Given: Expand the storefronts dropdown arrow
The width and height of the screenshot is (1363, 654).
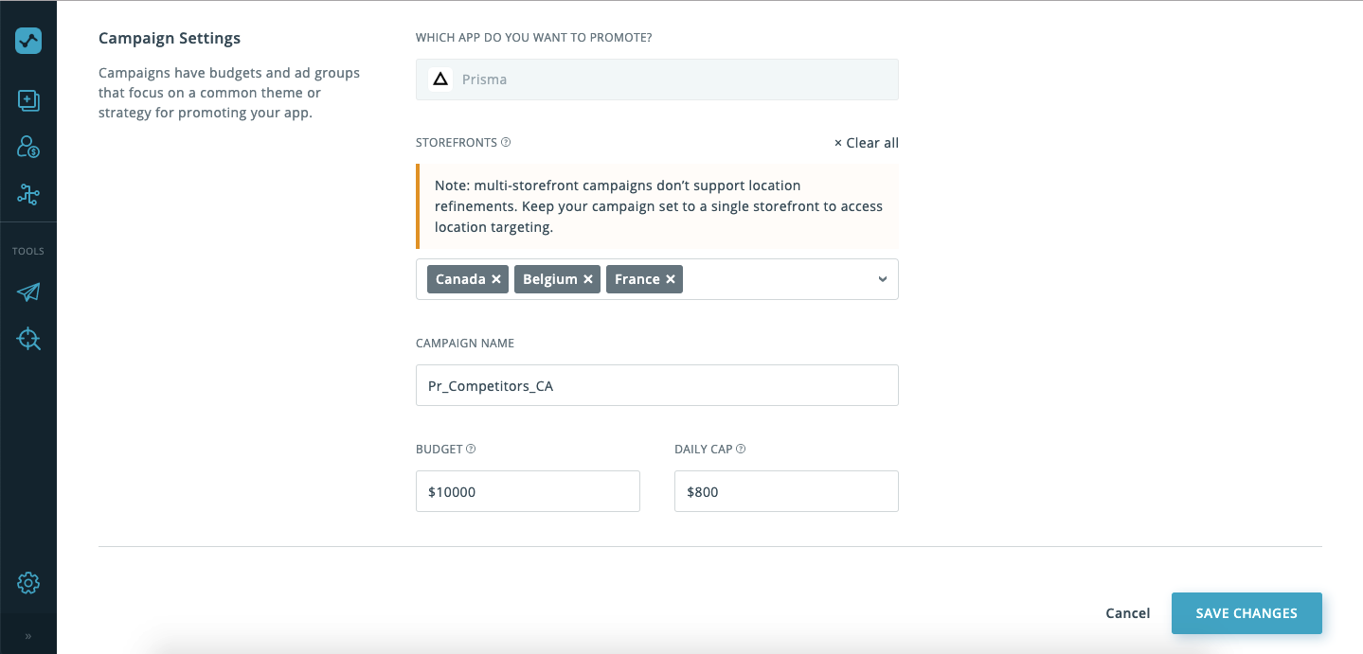Looking at the screenshot, I should [882, 279].
